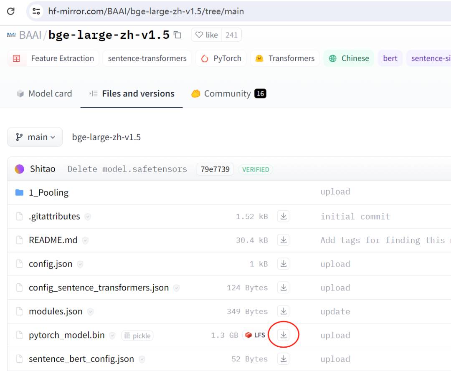The image size is (451, 371).
Task: Open config_sentence_transformers.json file
Action: (99, 288)
